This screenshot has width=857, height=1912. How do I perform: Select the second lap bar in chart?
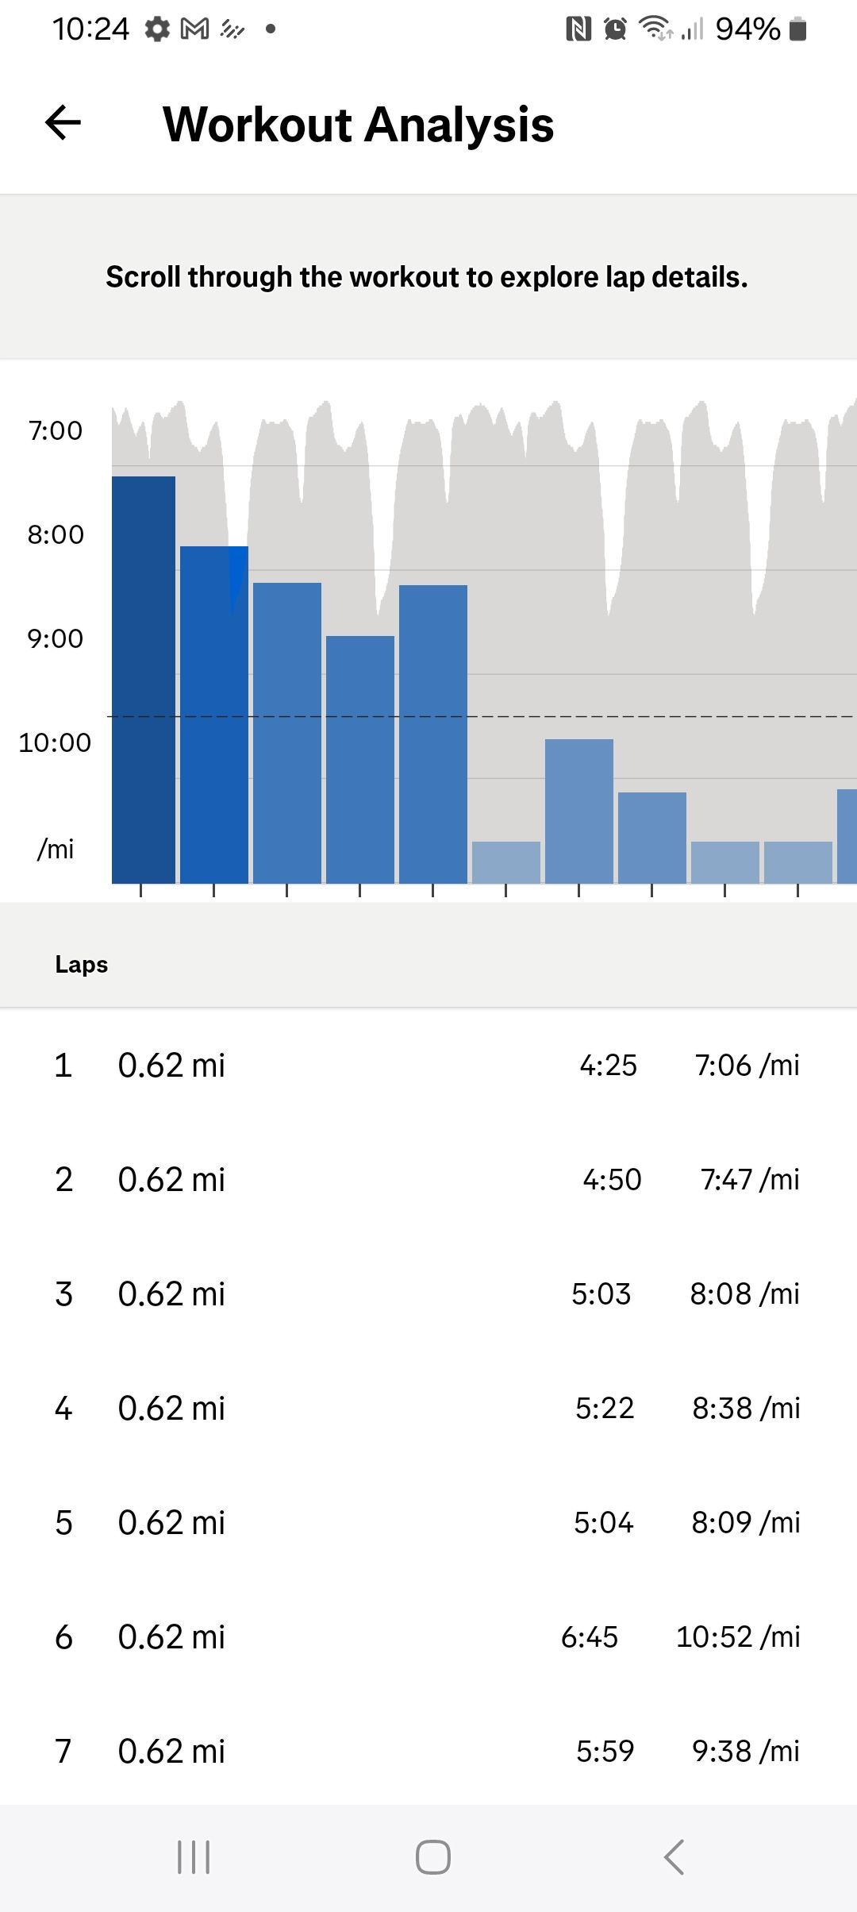click(x=214, y=715)
